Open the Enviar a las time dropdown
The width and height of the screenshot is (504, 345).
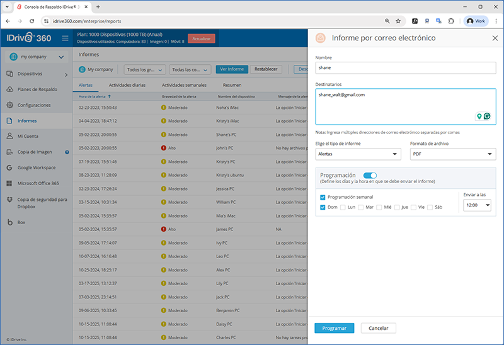[476, 205]
